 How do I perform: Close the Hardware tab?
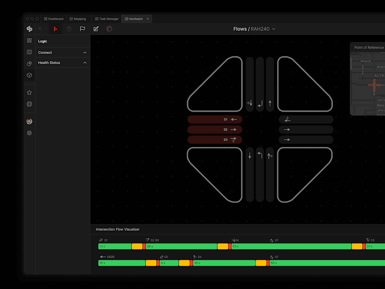click(x=148, y=19)
